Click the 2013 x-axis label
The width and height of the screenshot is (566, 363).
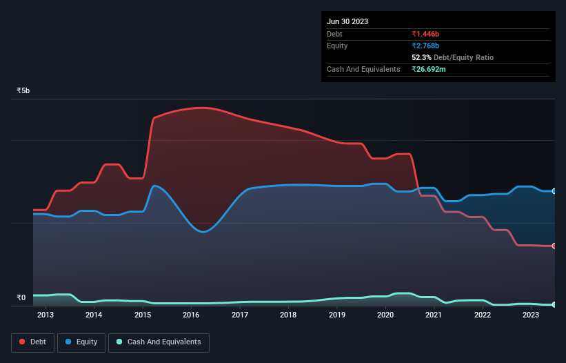[46, 315]
